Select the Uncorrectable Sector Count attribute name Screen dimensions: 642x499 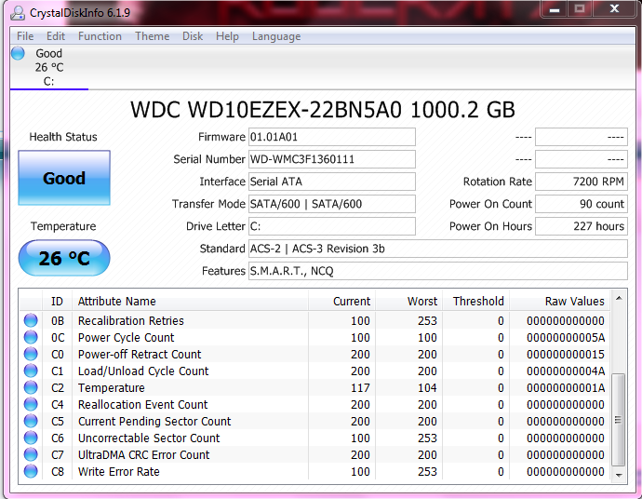coord(149,438)
